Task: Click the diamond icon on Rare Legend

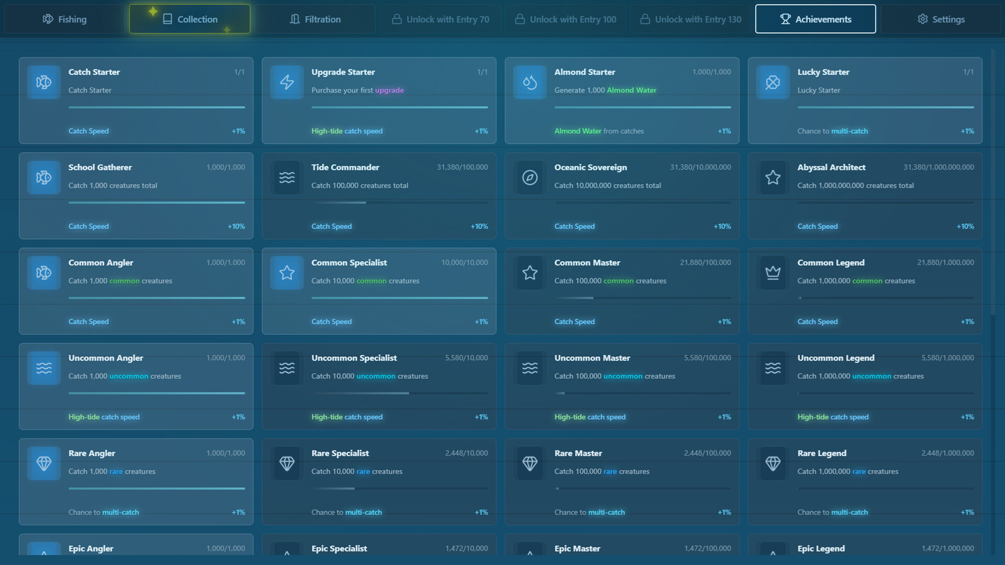Action: tap(773, 464)
